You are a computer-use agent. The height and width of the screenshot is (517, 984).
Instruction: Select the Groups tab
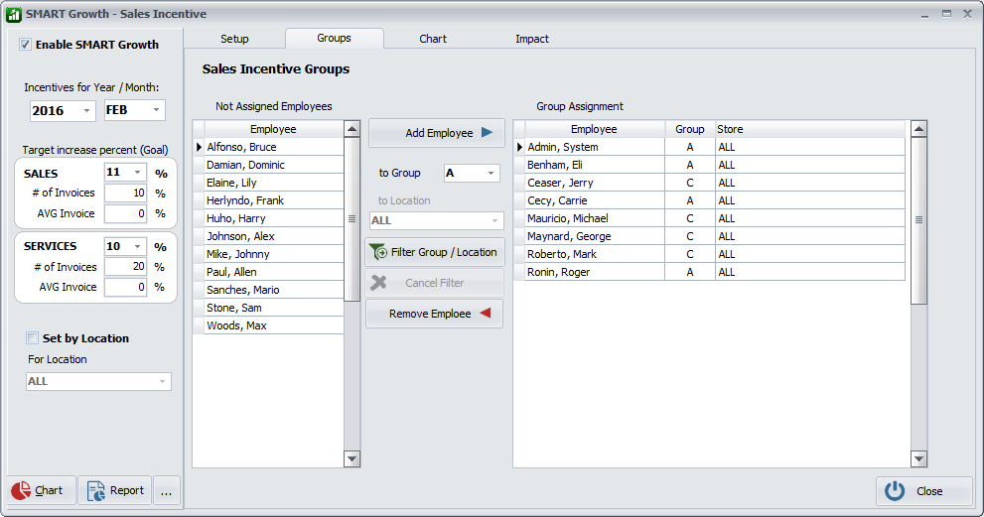[x=334, y=39]
